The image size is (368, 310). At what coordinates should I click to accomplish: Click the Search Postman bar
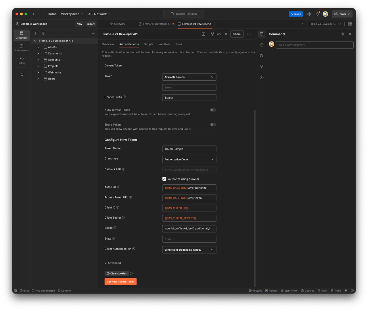click(x=184, y=14)
